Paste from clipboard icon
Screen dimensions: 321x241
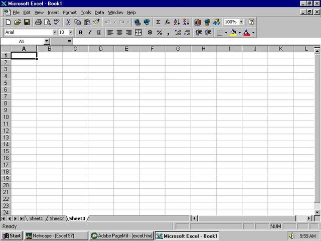(x=87, y=22)
